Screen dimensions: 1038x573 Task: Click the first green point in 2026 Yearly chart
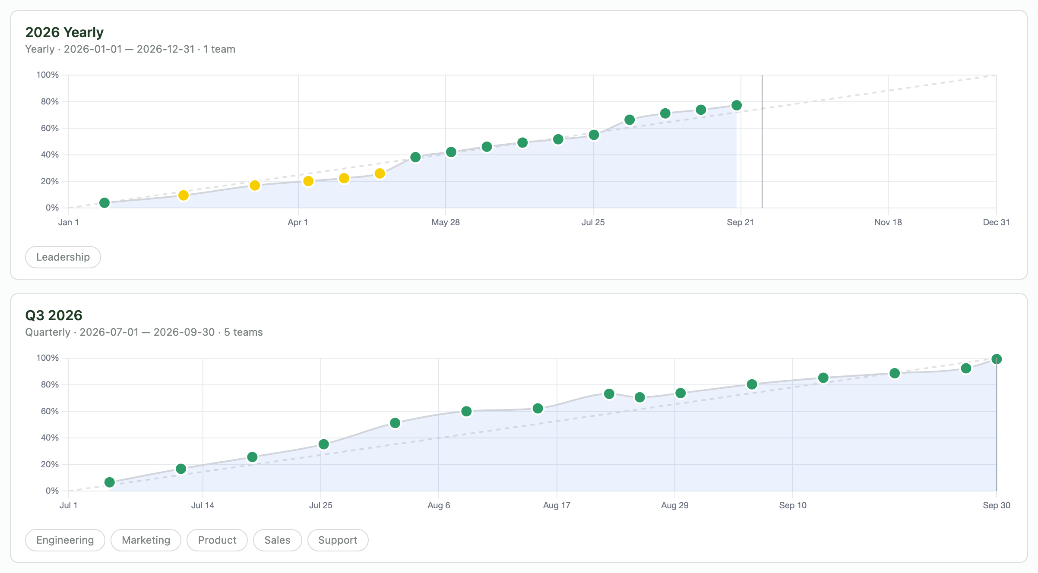[104, 203]
